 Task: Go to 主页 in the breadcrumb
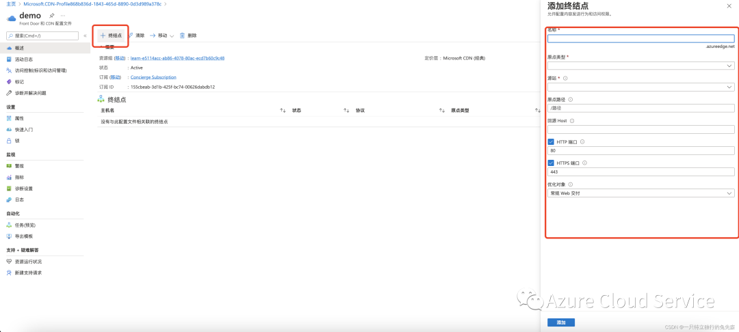(x=12, y=3)
